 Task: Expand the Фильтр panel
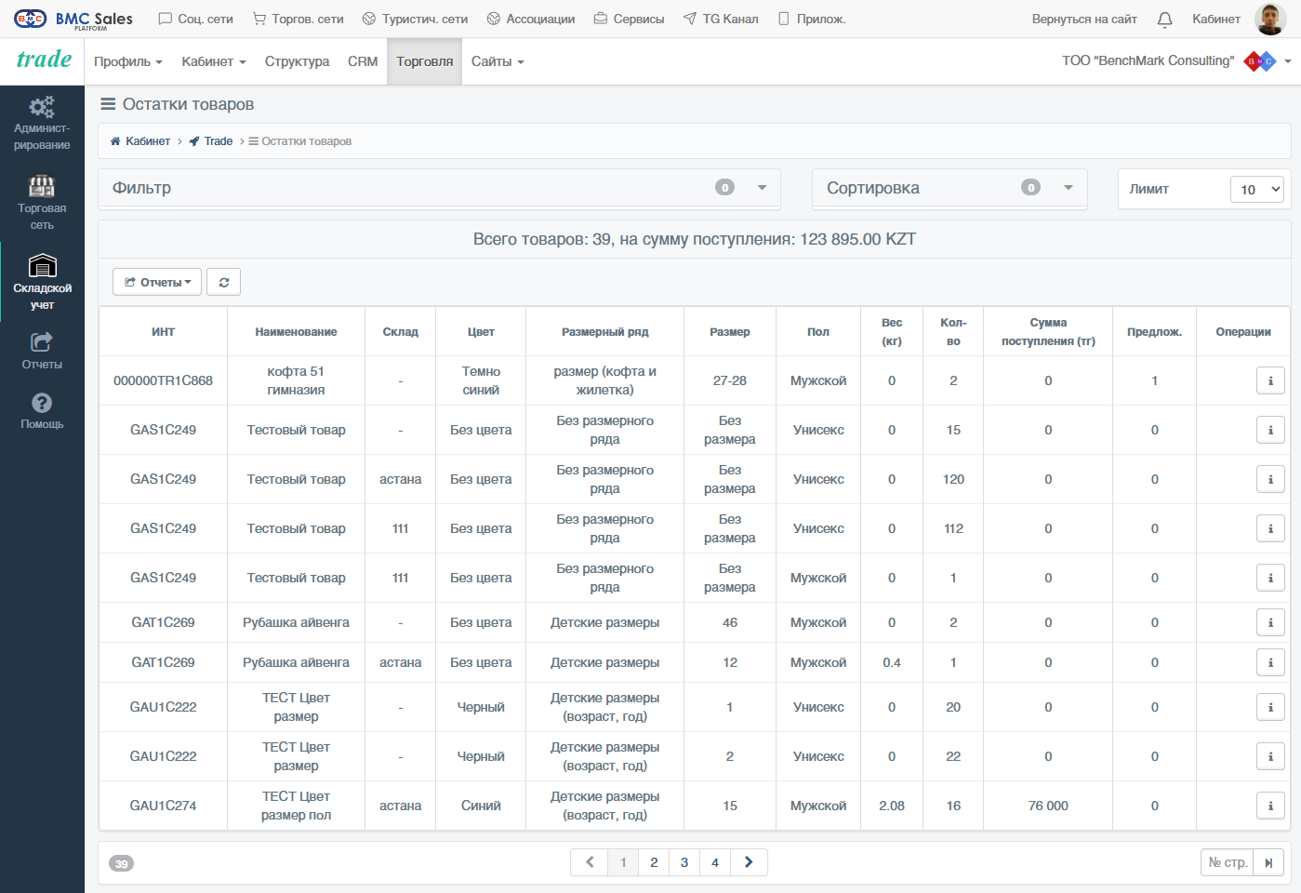(439, 188)
